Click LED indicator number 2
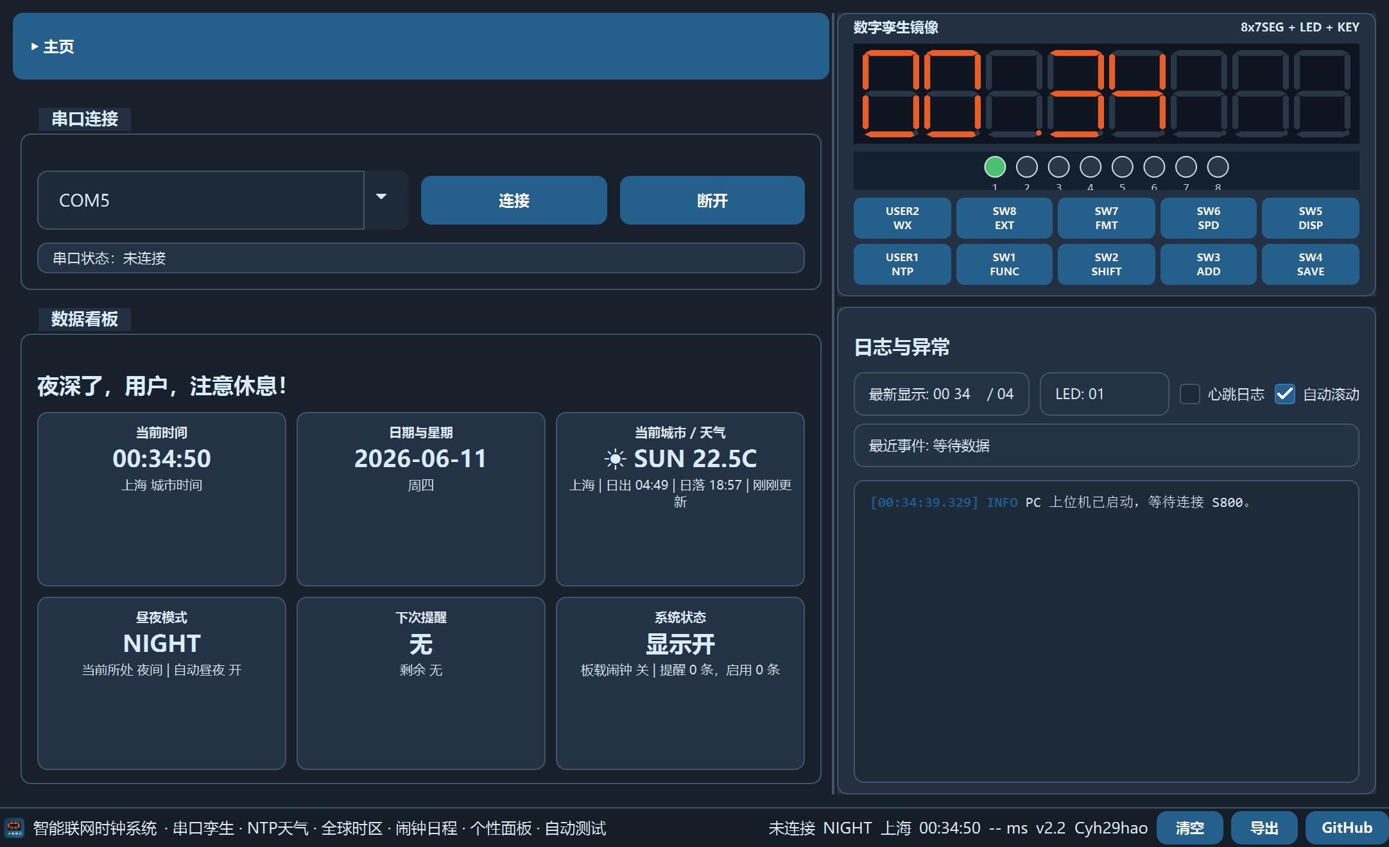Screen dimensions: 1389x847 click(1027, 167)
